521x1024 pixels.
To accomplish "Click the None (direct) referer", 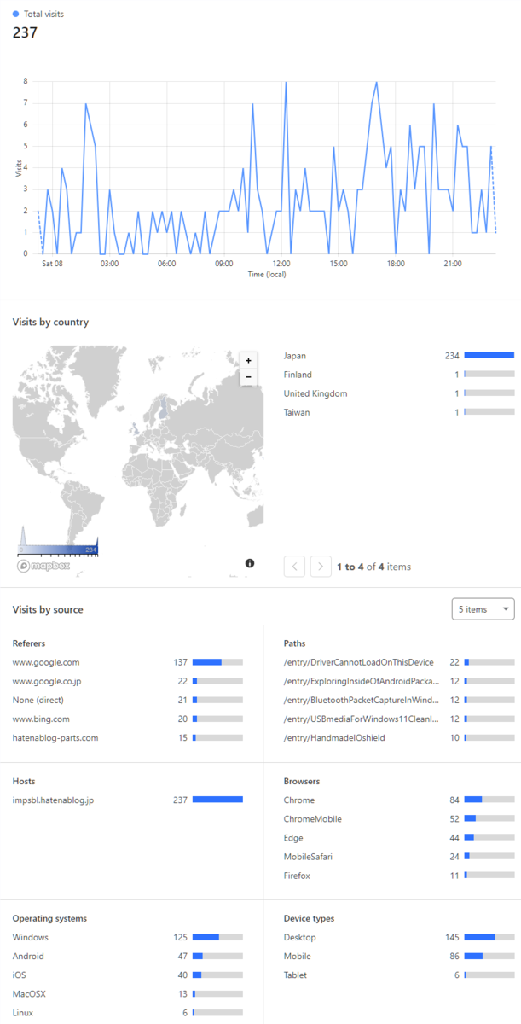I will click(x=128, y=700).
